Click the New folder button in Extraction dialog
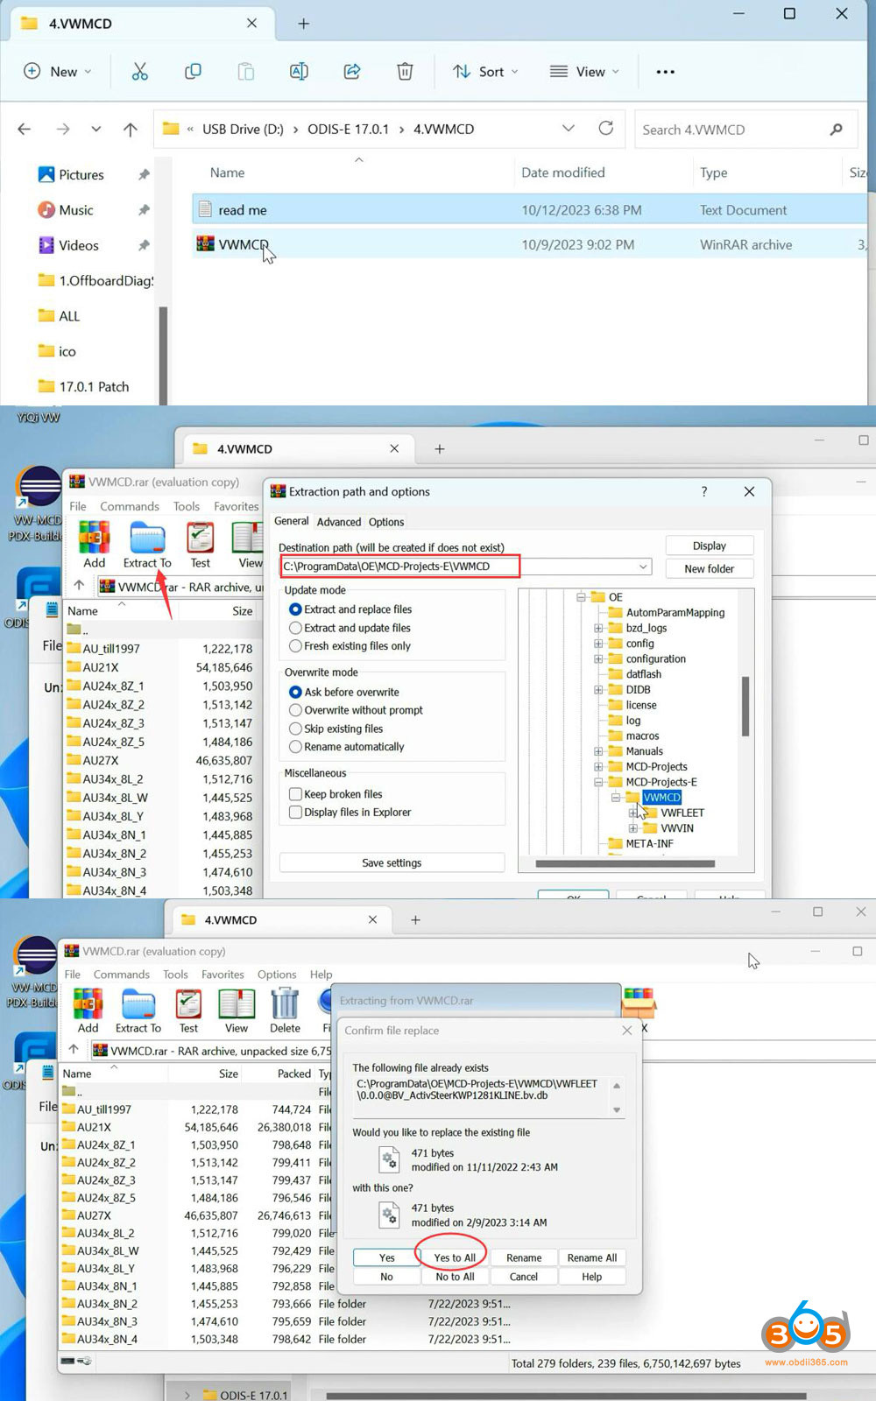 (x=710, y=568)
